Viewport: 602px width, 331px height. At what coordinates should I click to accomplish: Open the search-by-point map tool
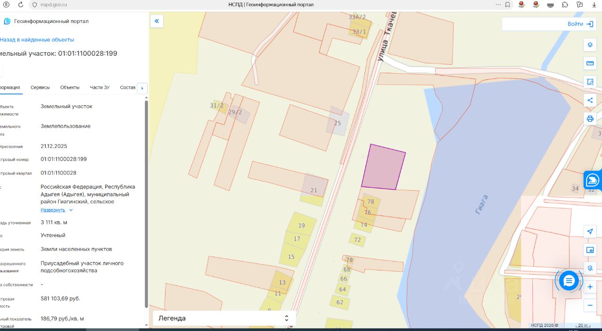coord(590,268)
